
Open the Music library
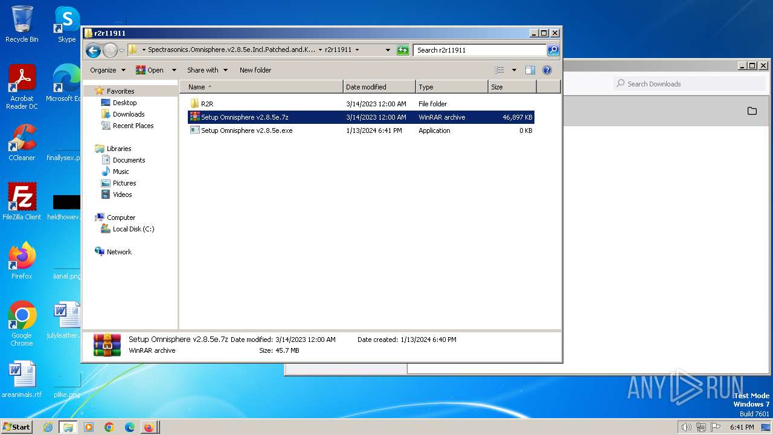point(121,172)
